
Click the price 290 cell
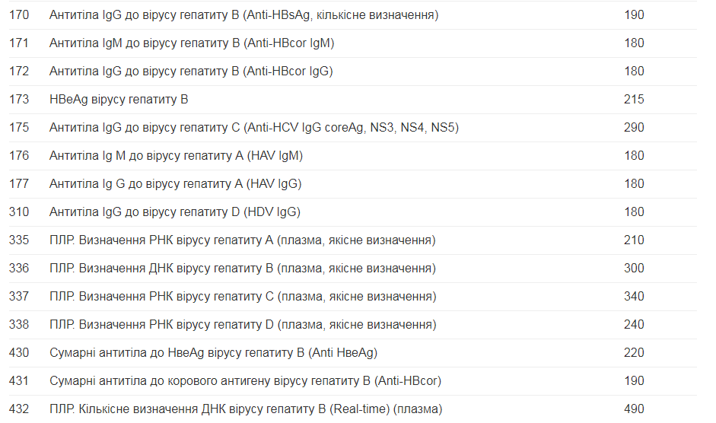[634, 128]
